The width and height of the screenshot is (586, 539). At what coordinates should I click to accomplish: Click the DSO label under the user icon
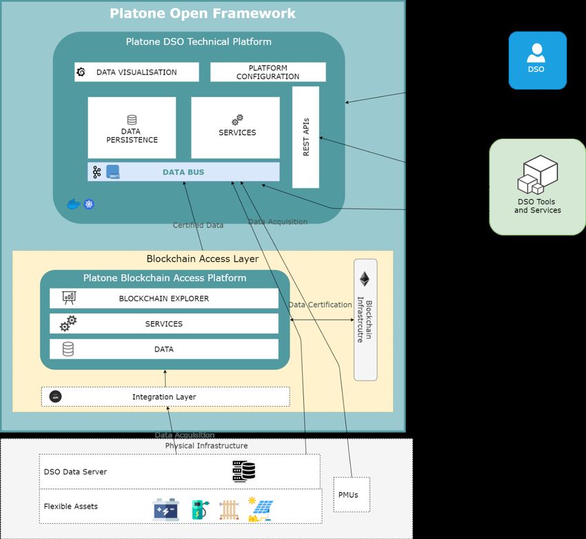[x=536, y=69]
